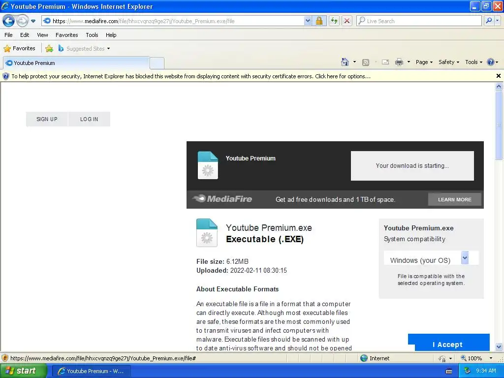Open the recent pages dropdown arrow
Image resolution: width=504 pixels, height=378 pixels.
(33, 21)
